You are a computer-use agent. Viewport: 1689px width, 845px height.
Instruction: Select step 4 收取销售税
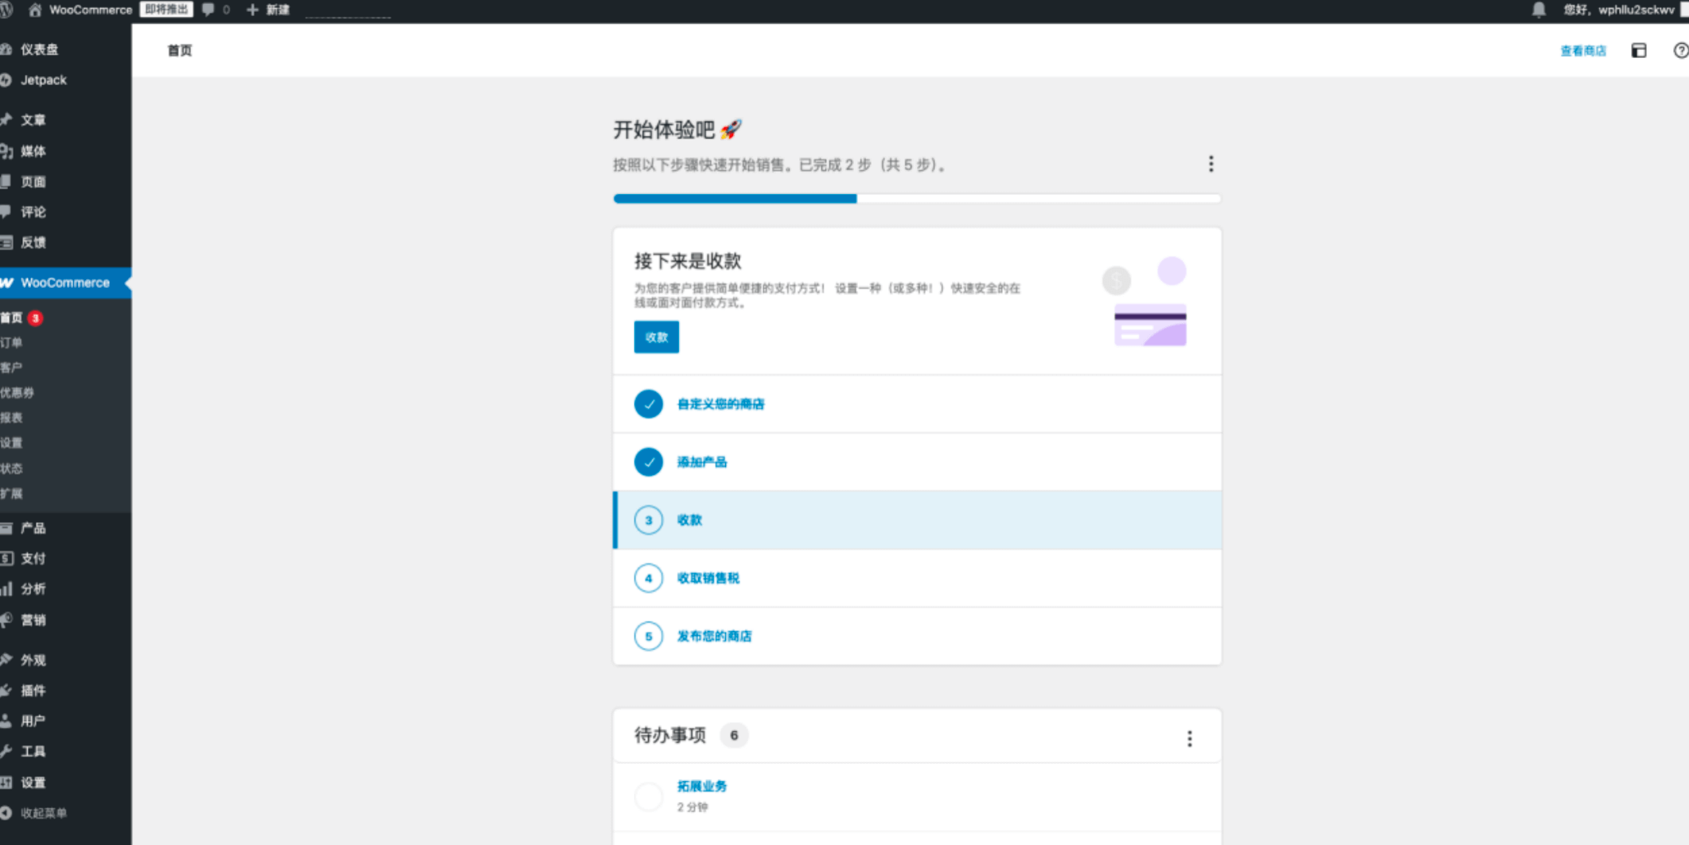tap(708, 578)
